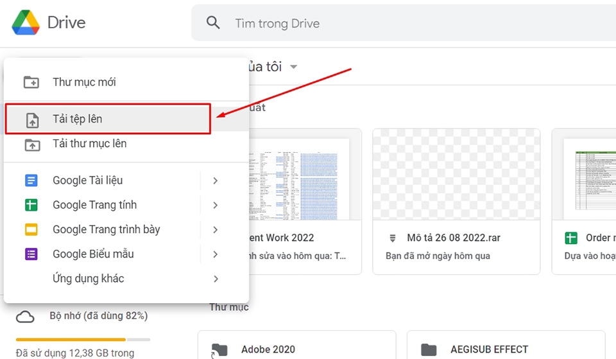Open the "ent Work 2022" spreadsheet thumbnail
Screen dimensions: 616x359
click(x=305, y=174)
